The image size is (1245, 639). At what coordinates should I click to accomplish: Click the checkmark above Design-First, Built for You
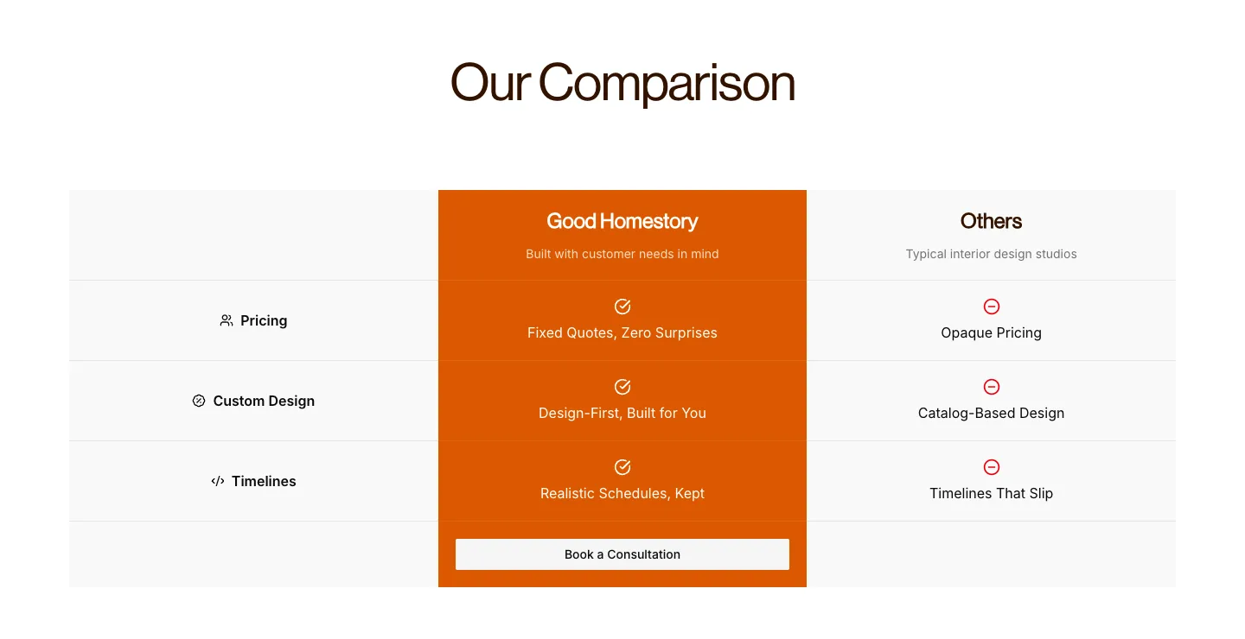click(x=622, y=387)
